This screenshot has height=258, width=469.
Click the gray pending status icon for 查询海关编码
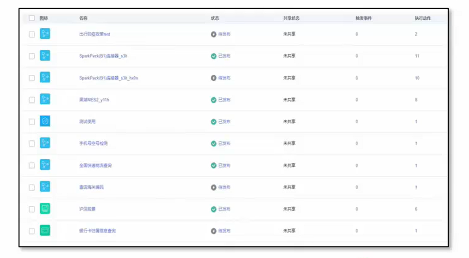pyautogui.click(x=213, y=187)
